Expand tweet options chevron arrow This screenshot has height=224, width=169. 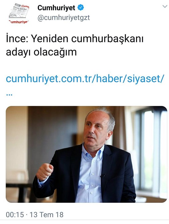coord(165,6)
